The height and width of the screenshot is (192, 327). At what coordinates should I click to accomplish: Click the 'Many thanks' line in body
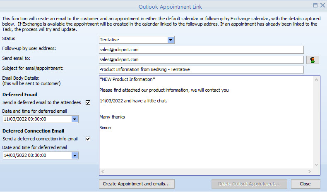pos(112,117)
